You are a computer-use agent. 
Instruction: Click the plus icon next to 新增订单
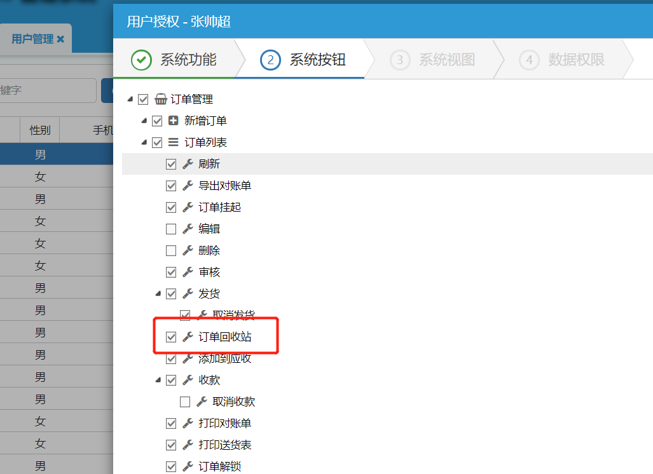(x=174, y=121)
